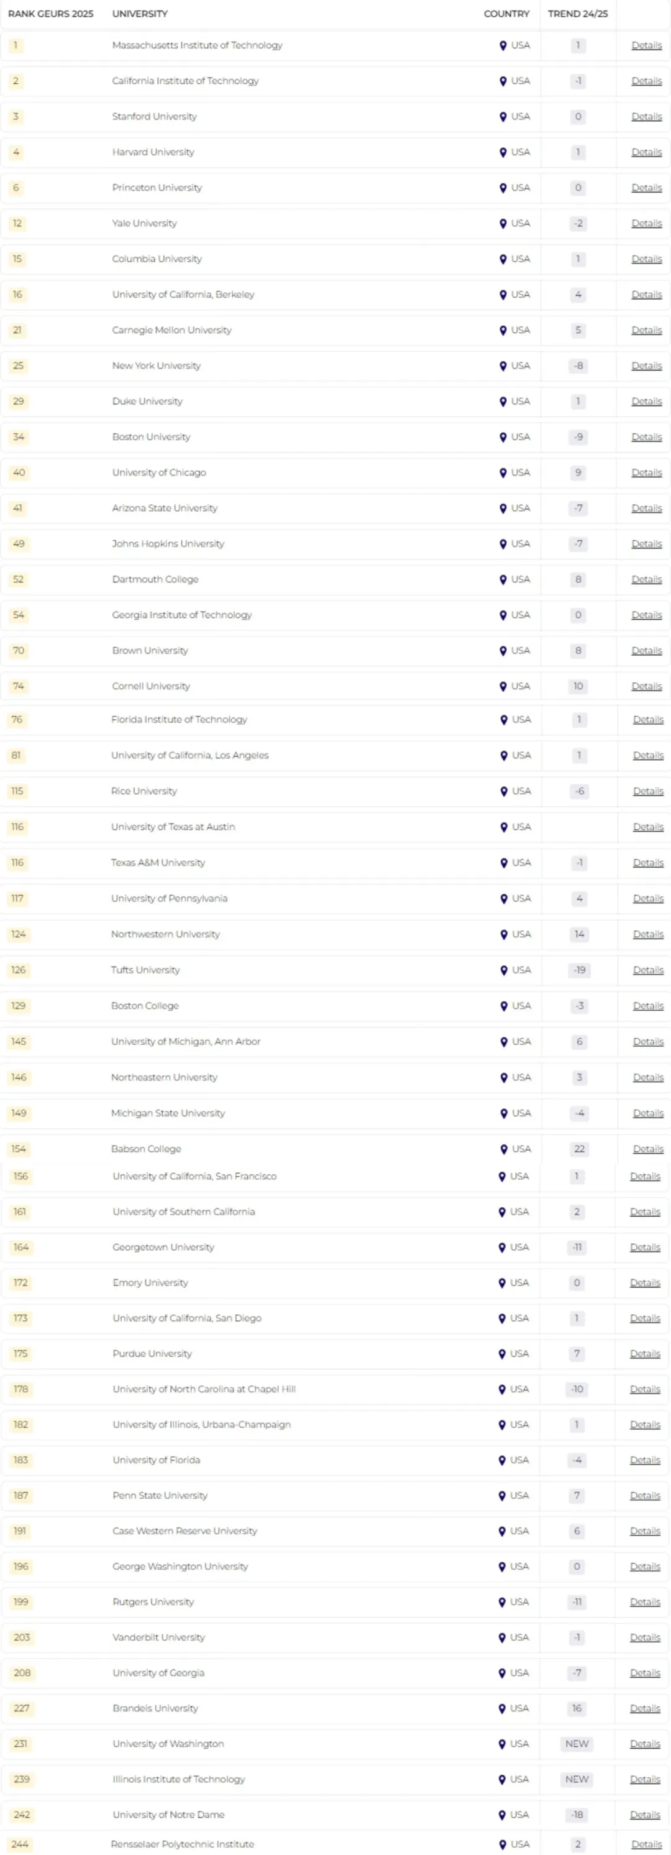Click the location pin icon next to MIT
The height and width of the screenshot is (1855, 671).
click(x=503, y=45)
